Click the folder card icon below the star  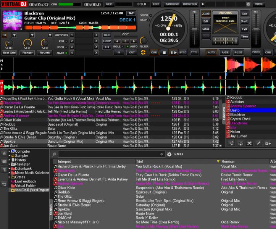pyautogui.click(x=4, y=161)
